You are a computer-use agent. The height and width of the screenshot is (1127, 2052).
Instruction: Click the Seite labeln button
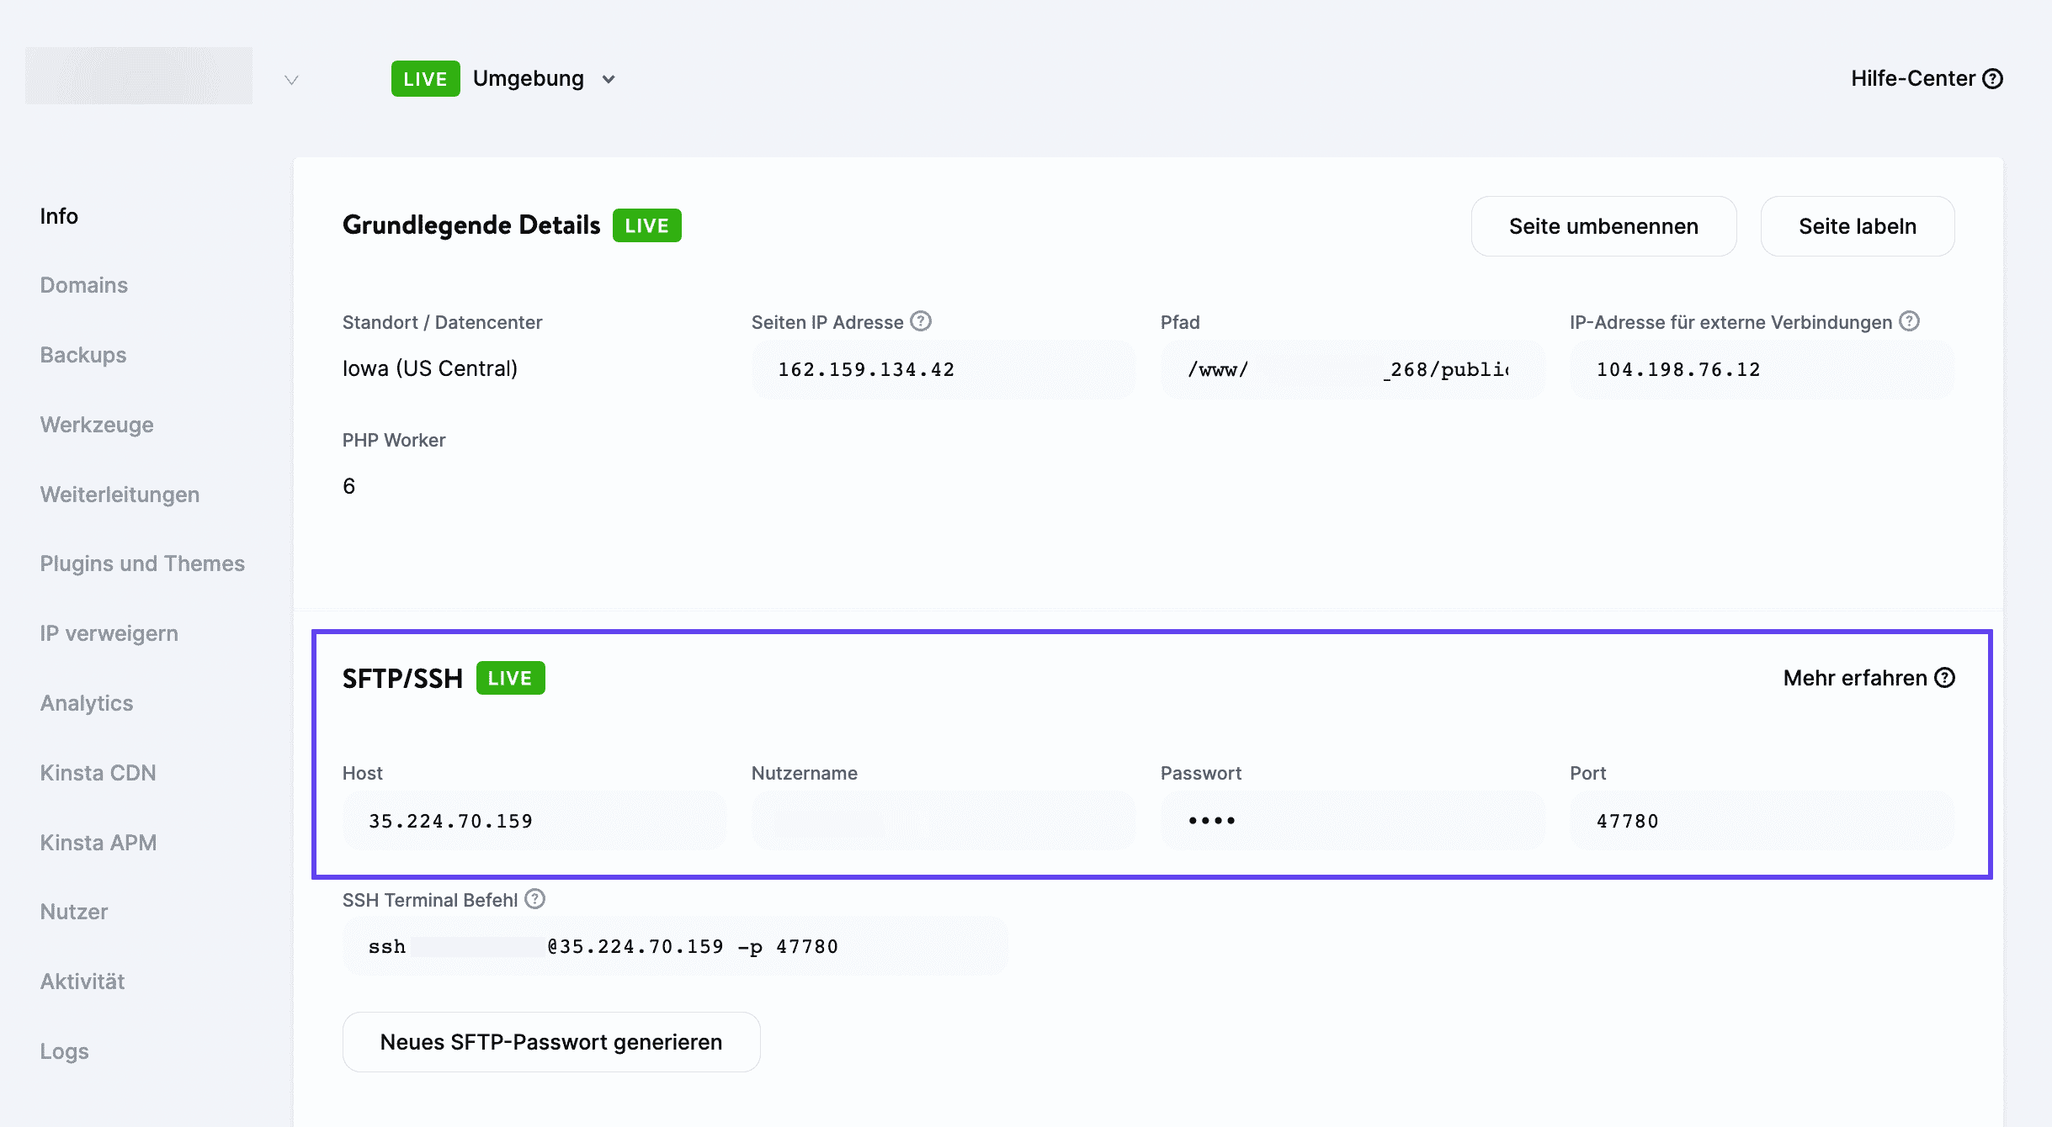tap(1857, 225)
